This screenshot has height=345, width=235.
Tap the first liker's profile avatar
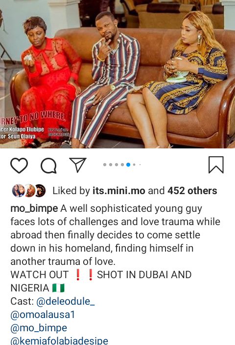18,191
